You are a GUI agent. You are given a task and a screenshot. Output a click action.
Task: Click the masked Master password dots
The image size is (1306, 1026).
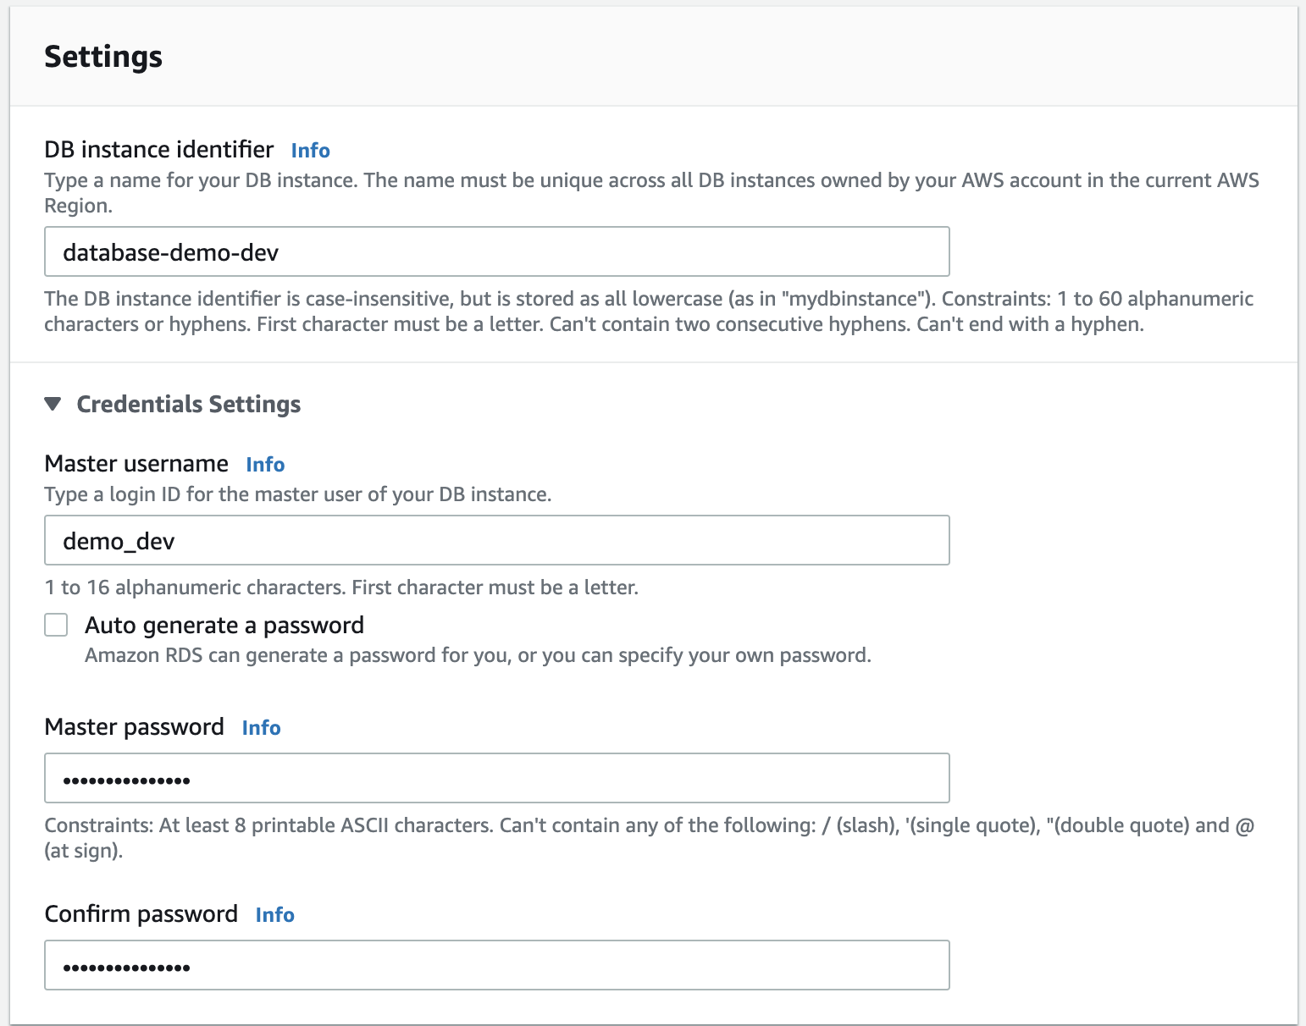coord(125,778)
